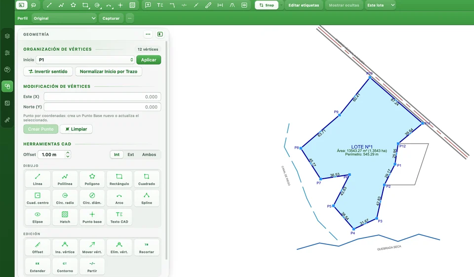Click the plus base point tool in top toolbar
This screenshot has height=277, width=474.
120,5
